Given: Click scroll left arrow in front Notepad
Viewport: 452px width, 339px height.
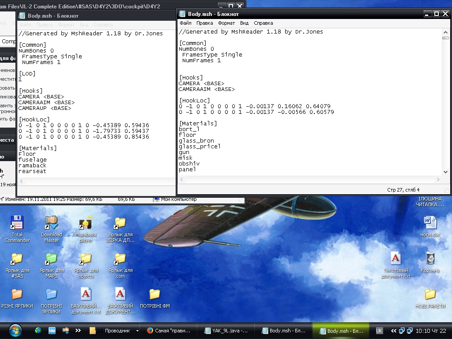Looking at the screenshot, I should coord(181,179).
